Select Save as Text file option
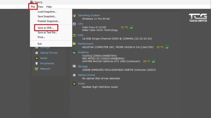Image resolution: width=211 pixels, height=118 pixels. point(47,33)
